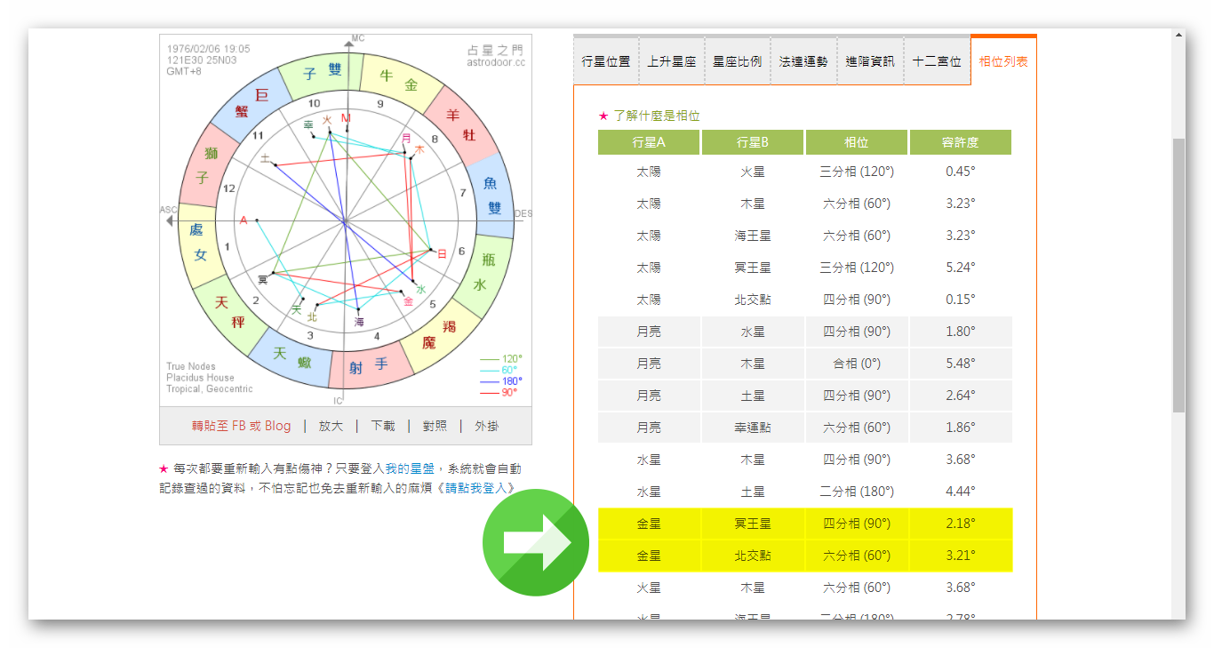Click the 相位 column header
1214x648 pixels.
[857, 142]
